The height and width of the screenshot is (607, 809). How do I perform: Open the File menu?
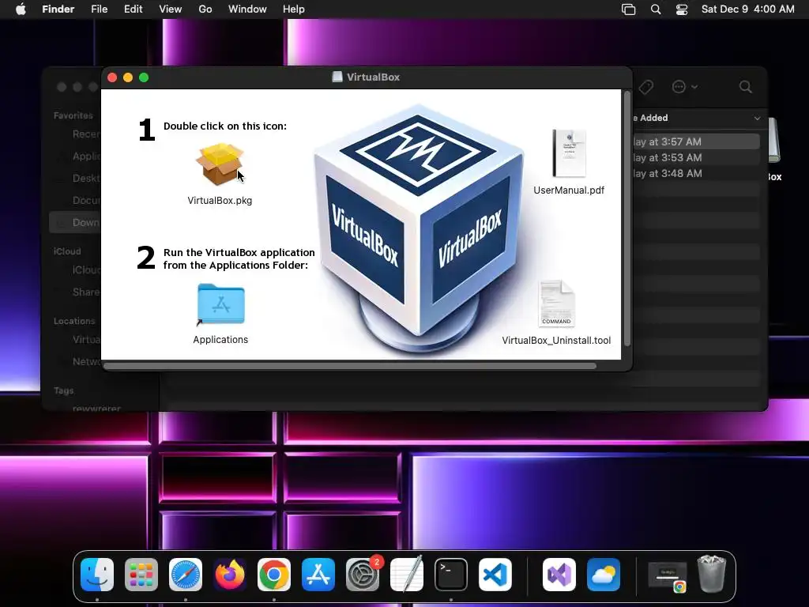pos(99,9)
